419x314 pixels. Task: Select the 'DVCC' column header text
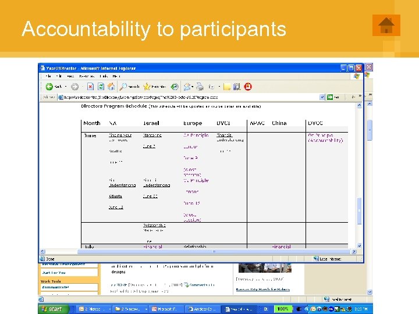pyautogui.click(x=315, y=123)
